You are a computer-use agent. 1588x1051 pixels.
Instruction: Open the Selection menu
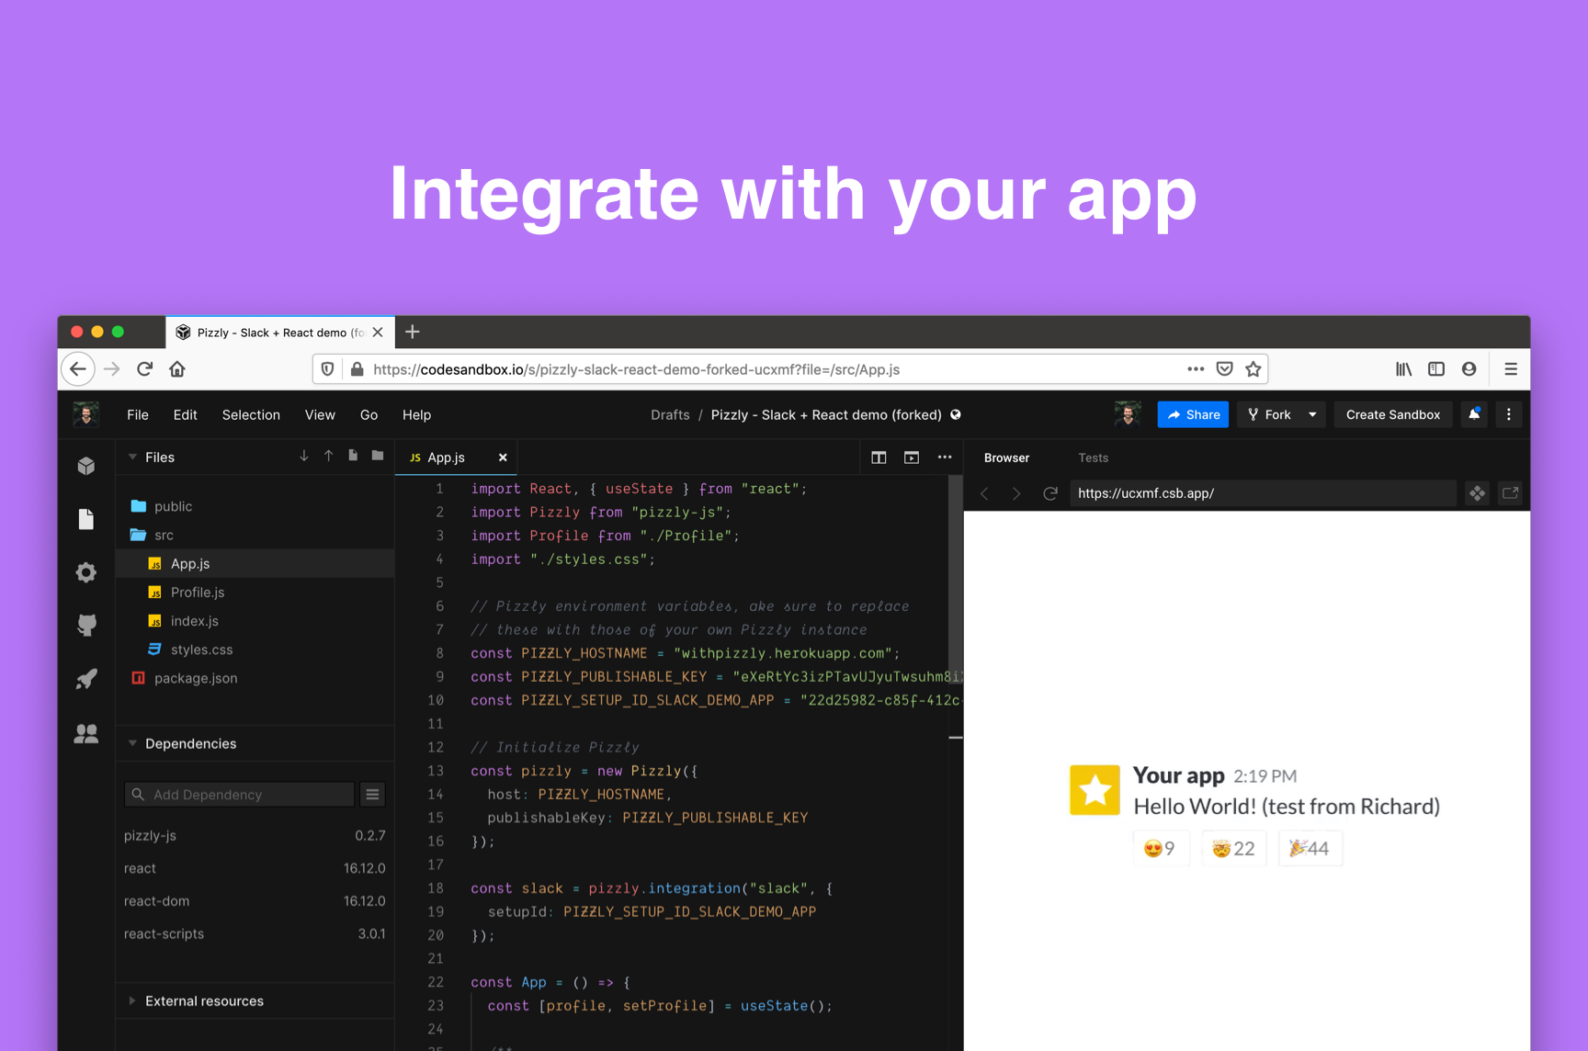[x=251, y=415]
